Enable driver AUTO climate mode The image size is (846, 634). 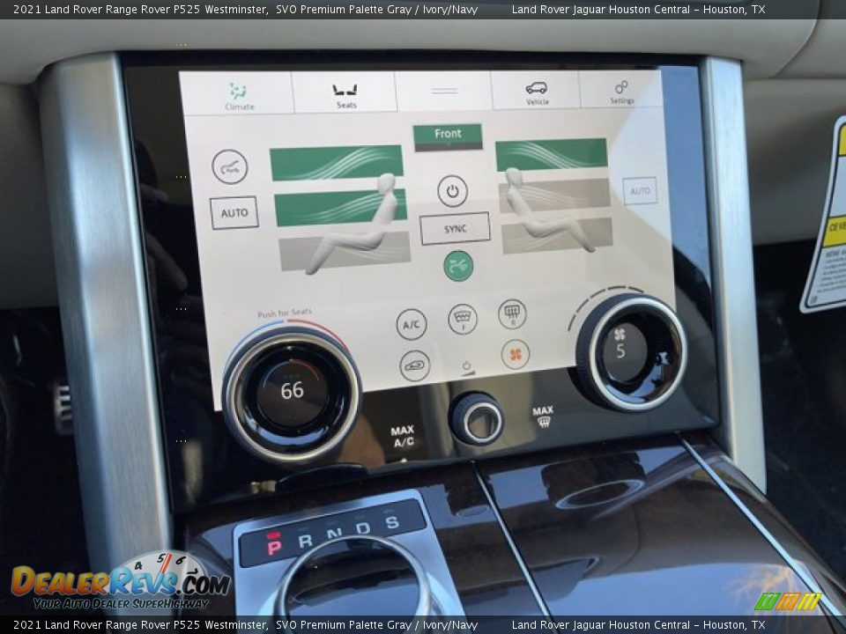coord(234,212)
